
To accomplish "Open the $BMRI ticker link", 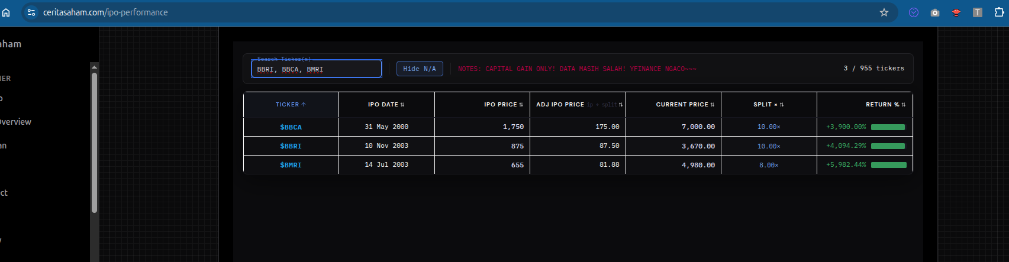I will tap(291, 165).
